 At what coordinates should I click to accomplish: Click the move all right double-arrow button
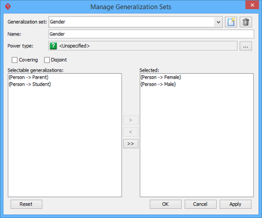tap(130, 144)
